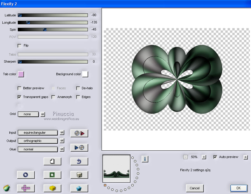Open the Background color swatch
The width and height of the screenshot is (251, 194).
[85, 74]
